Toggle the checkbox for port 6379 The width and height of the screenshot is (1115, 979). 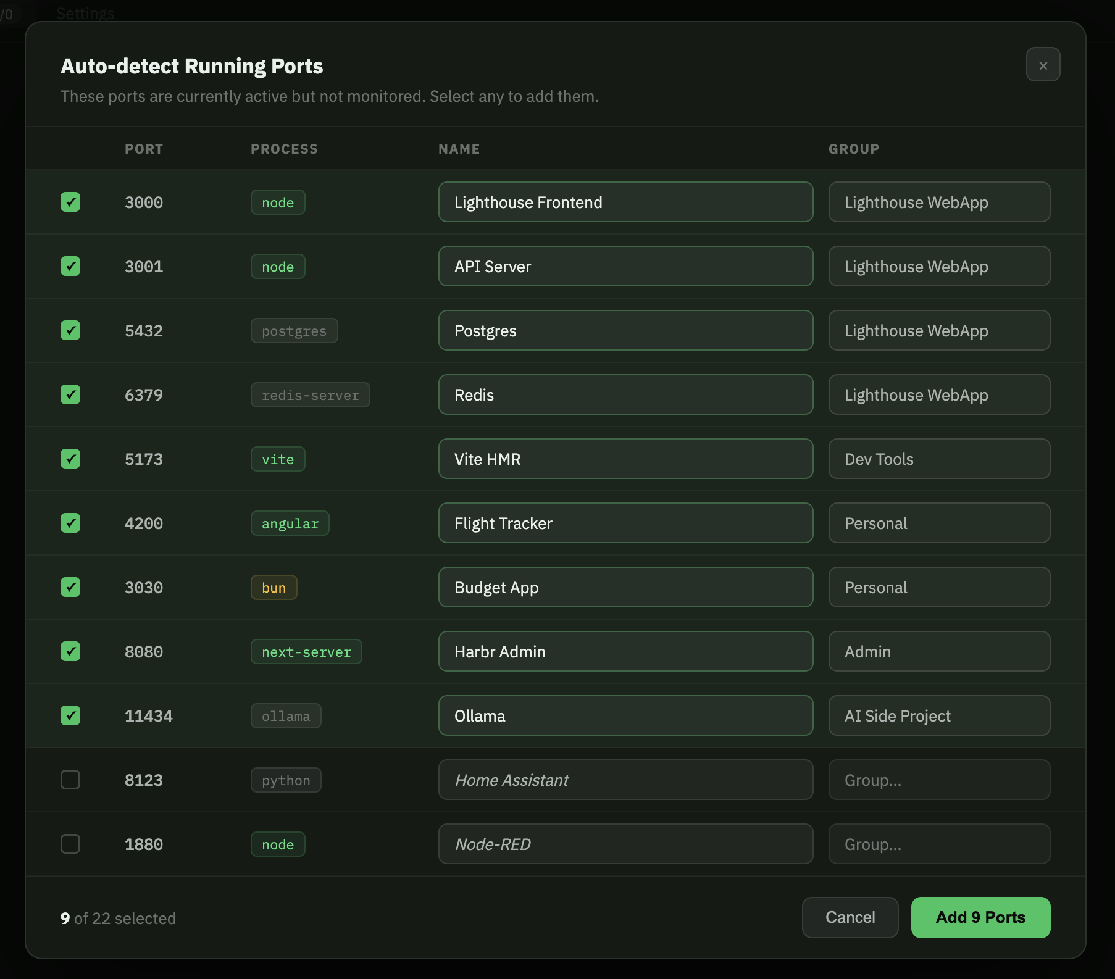(70, 394)
